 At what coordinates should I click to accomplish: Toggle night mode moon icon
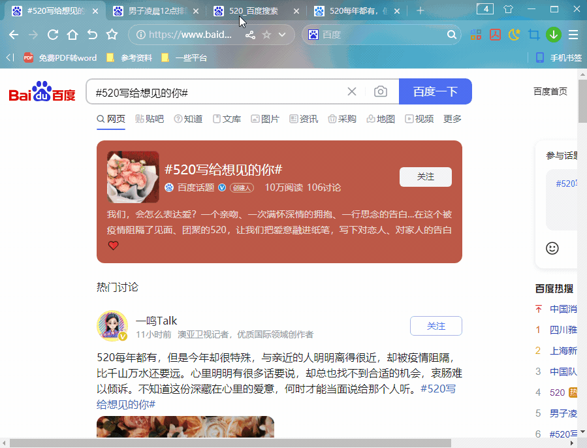(515, 35)
